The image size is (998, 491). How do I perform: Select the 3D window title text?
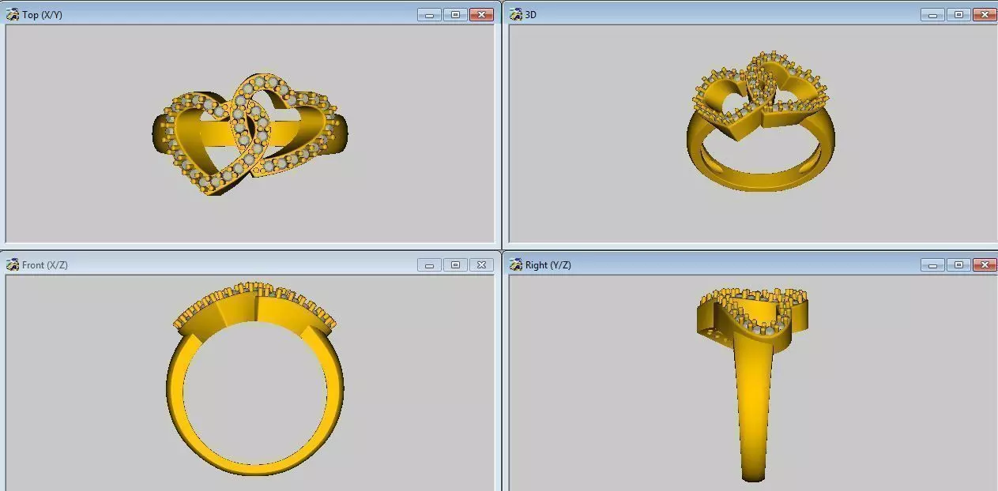tap(531, 15)
